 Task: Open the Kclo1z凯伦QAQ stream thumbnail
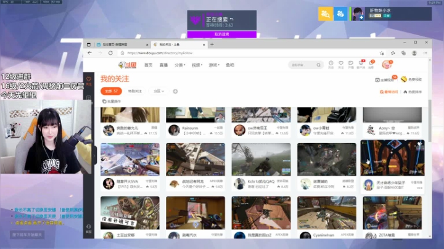(x=261, y=159)
